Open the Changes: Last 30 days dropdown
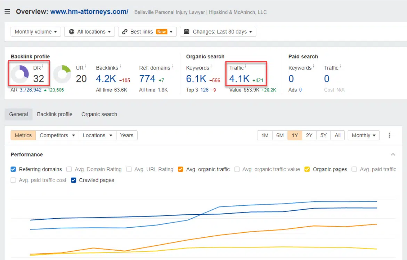The image size is (407, 260). point(218,32)
